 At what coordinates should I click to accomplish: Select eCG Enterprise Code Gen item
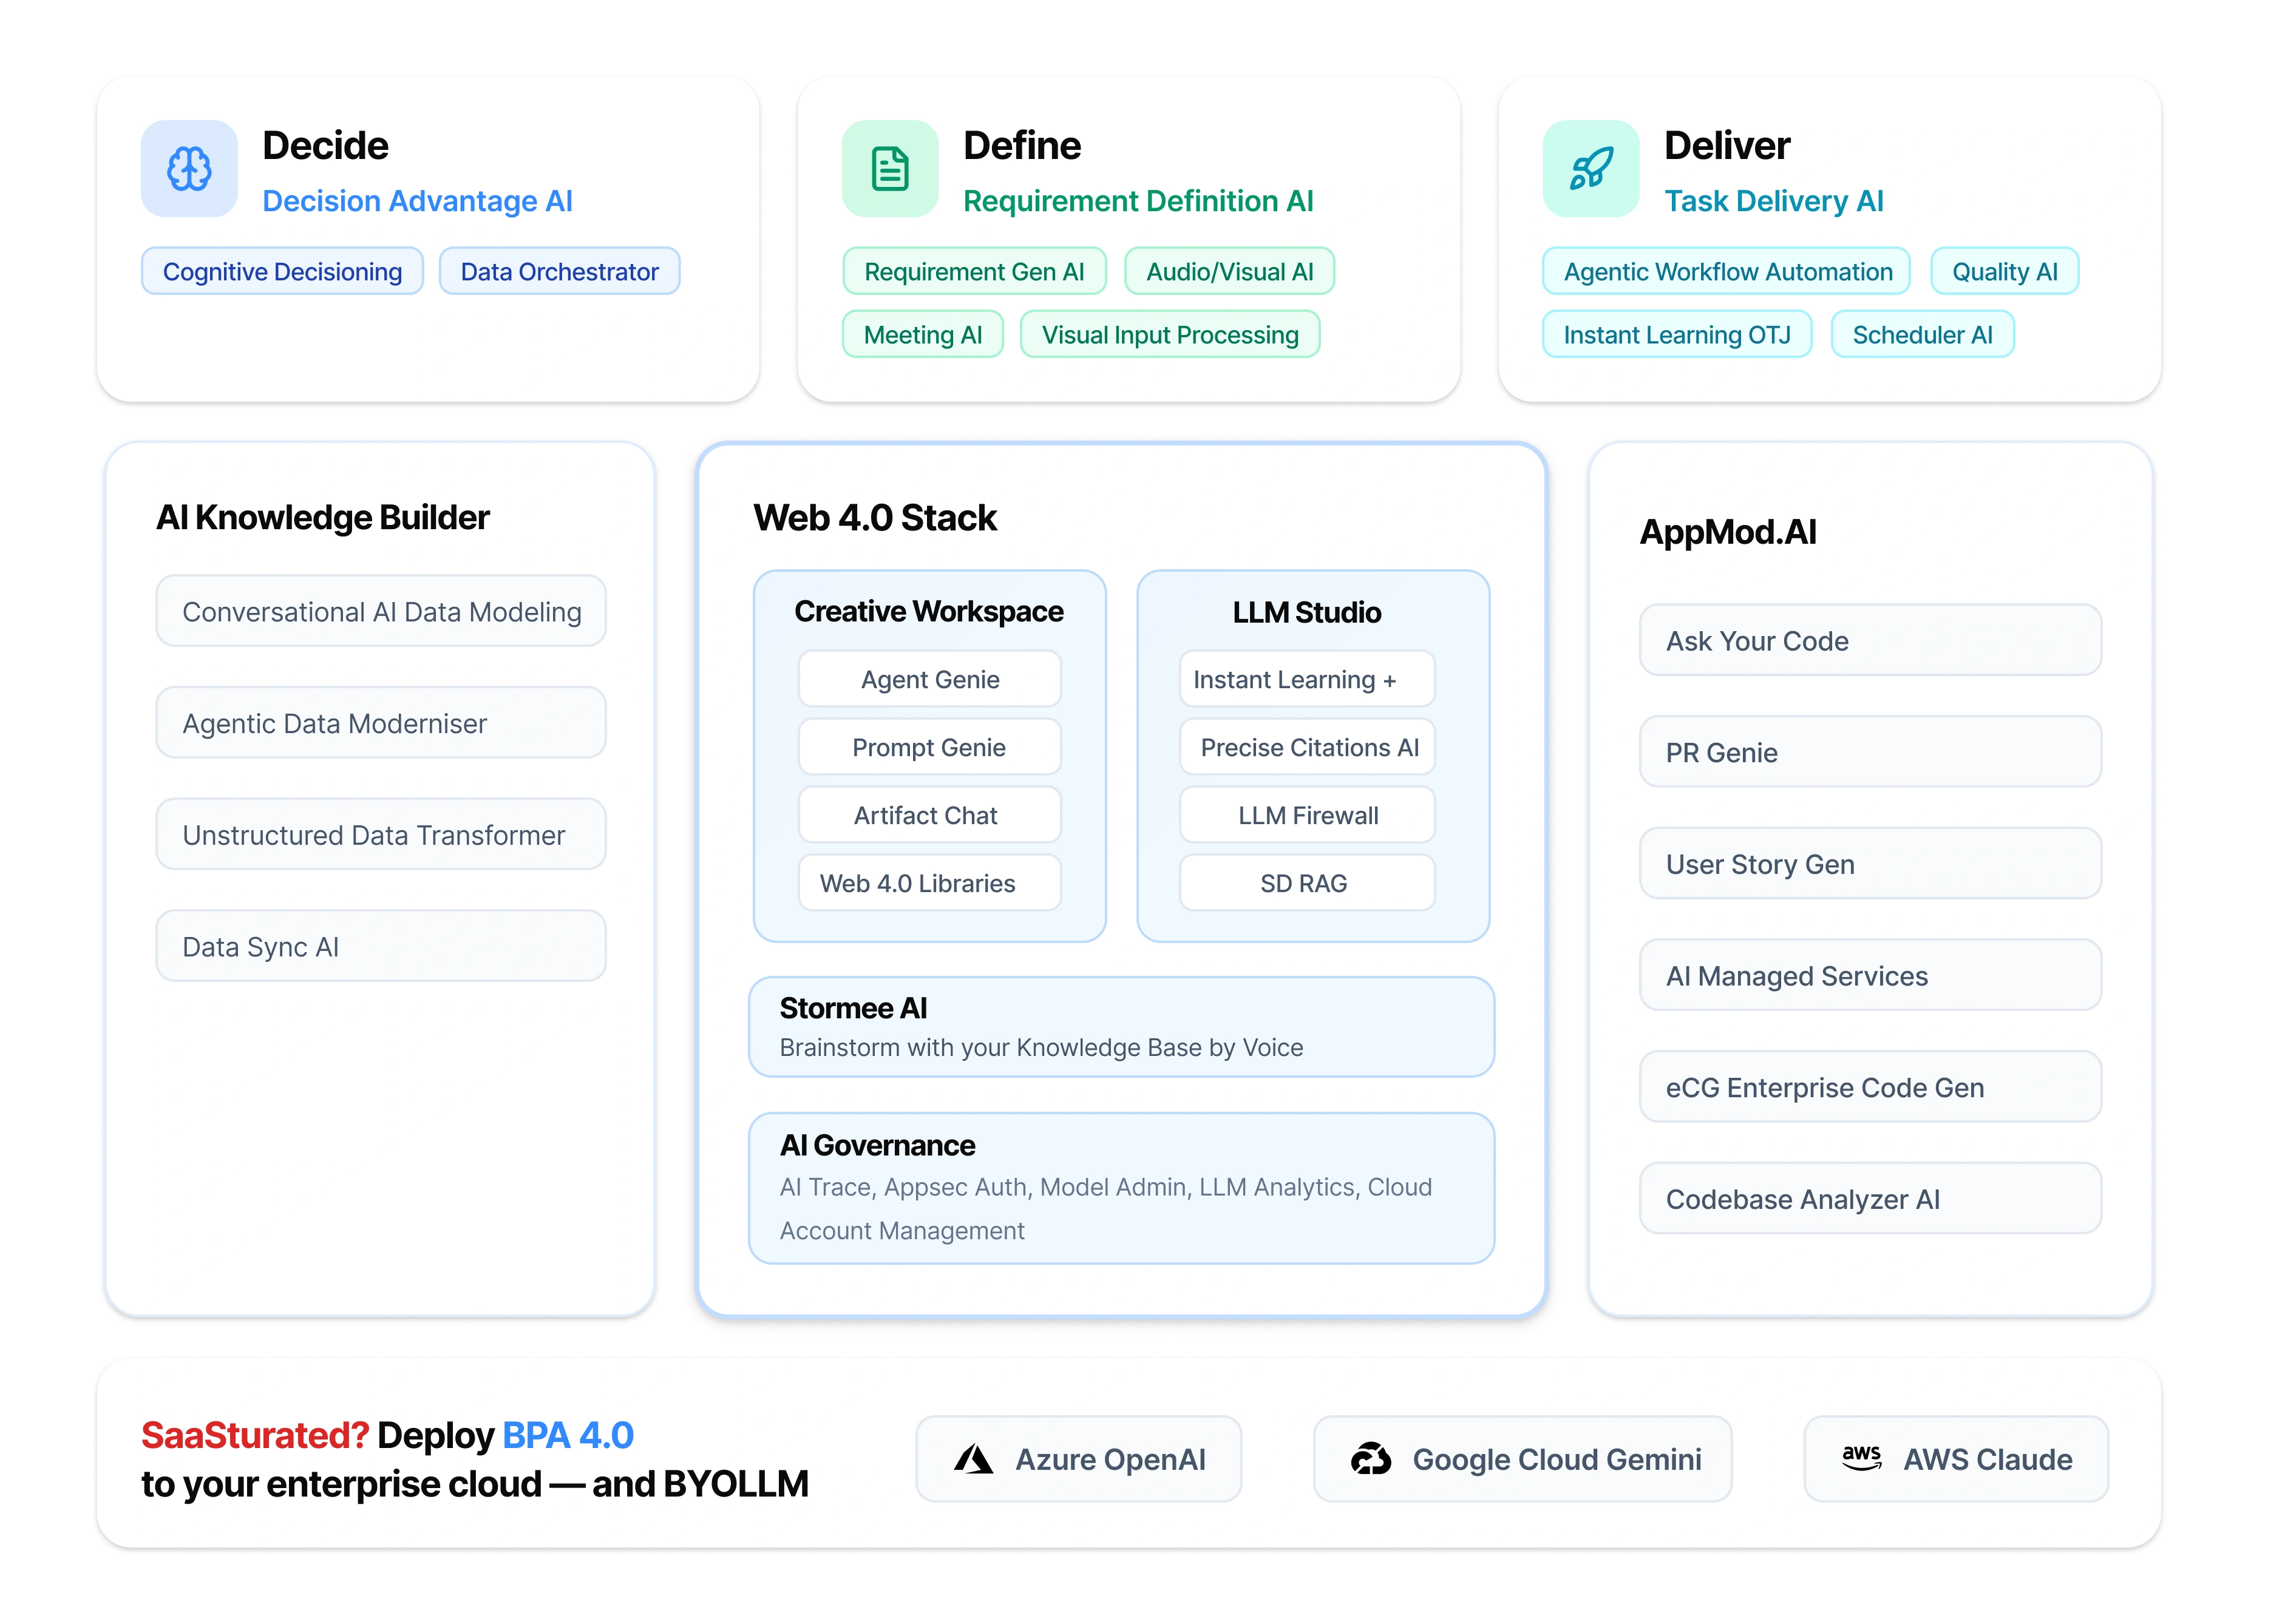[x=1870, y=1087]
